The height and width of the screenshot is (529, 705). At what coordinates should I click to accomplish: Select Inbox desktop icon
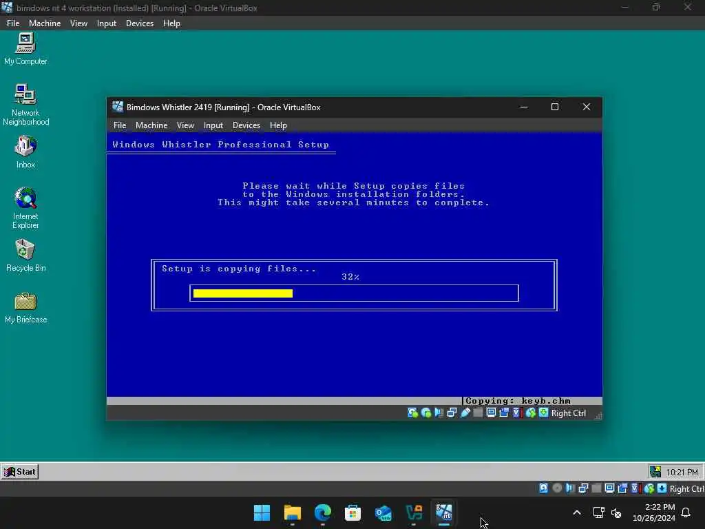pos(25,152)
